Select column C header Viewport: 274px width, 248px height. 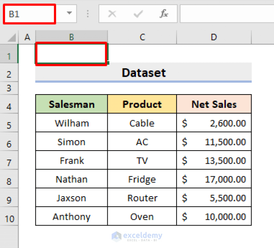pyautogui.click(x=142, y=37)
